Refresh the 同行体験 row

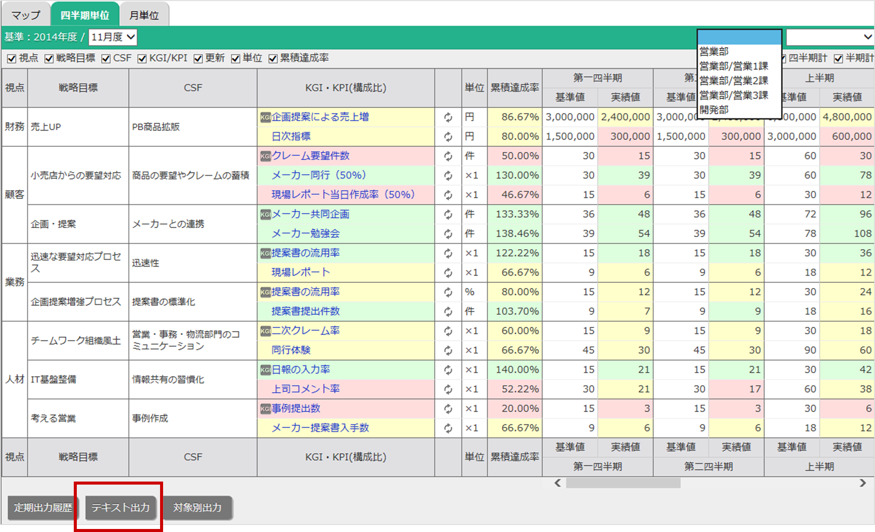click(448, 350)
